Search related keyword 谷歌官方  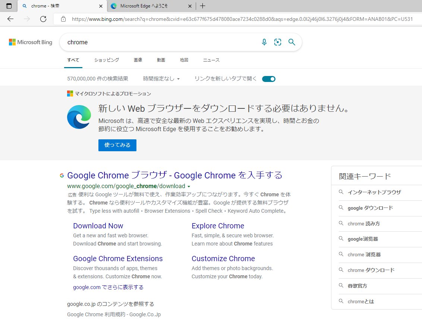(358, 286)
